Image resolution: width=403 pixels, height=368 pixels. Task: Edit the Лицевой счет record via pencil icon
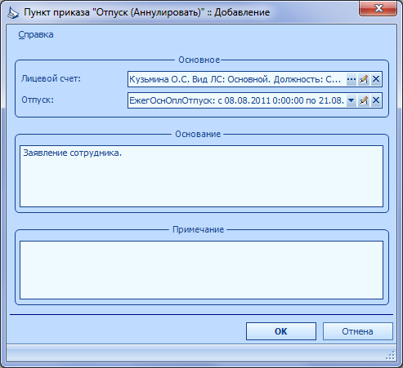(364, 79)
